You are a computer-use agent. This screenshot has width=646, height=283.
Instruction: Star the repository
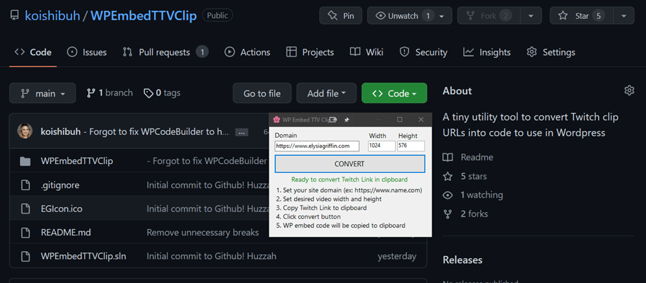click(x=581, y=16)
